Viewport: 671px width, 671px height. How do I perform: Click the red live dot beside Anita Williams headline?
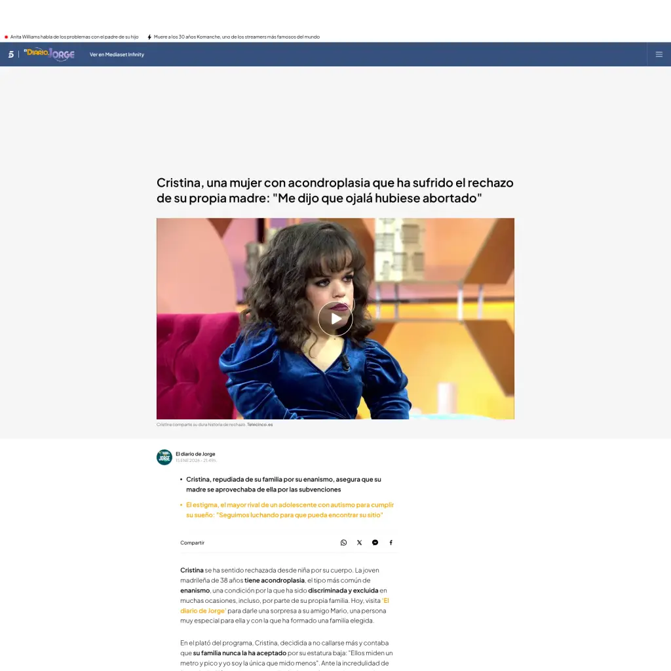[x=6, y=37]
